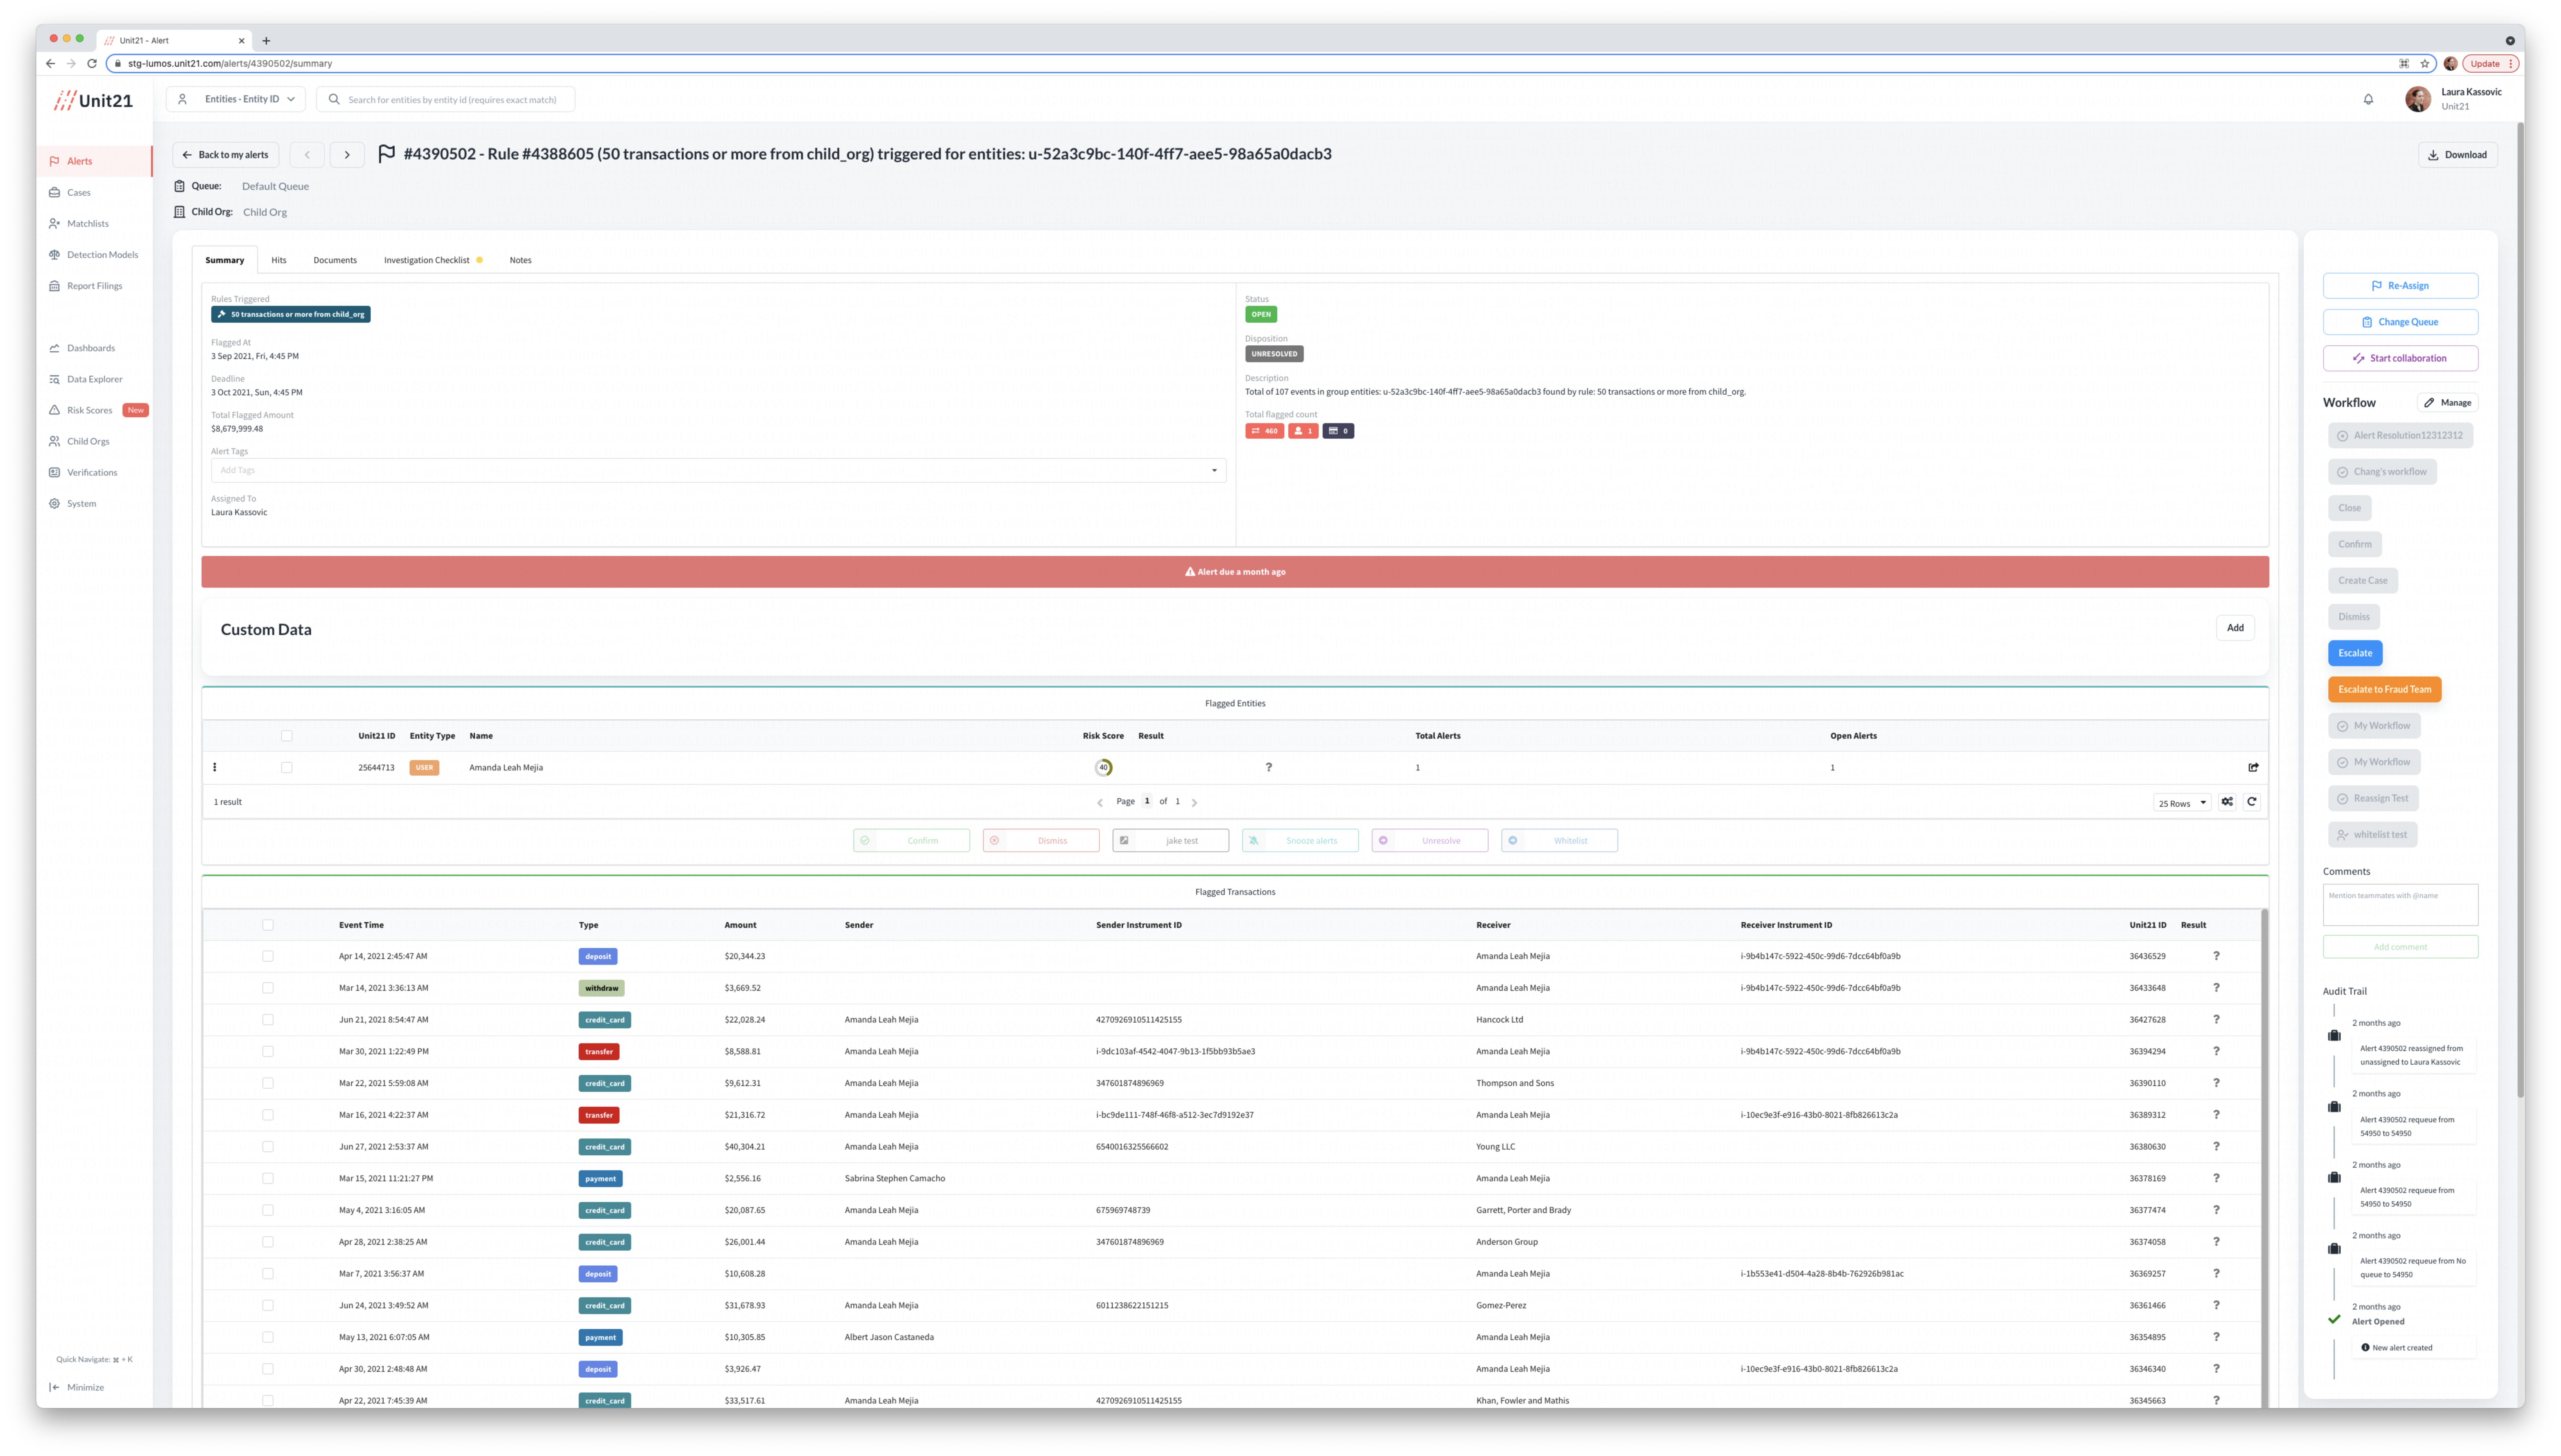Click the Back to my alerts button
The width and height of the screenshot is (2561, 1456).
[226, 155]
